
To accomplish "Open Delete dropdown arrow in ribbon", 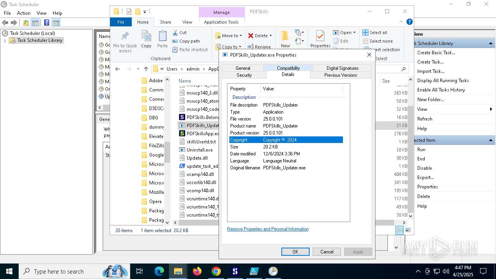I will point(270,36).
